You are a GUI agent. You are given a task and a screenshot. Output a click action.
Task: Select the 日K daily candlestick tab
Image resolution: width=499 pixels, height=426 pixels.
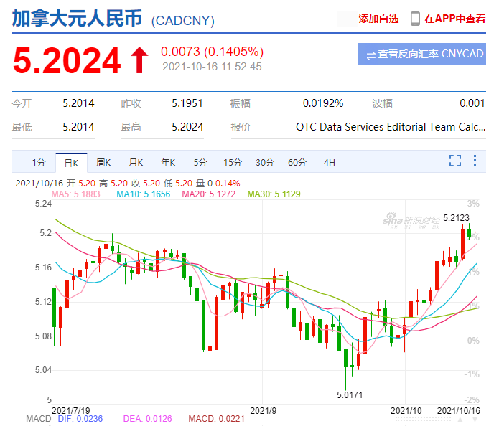pos(71,162)
